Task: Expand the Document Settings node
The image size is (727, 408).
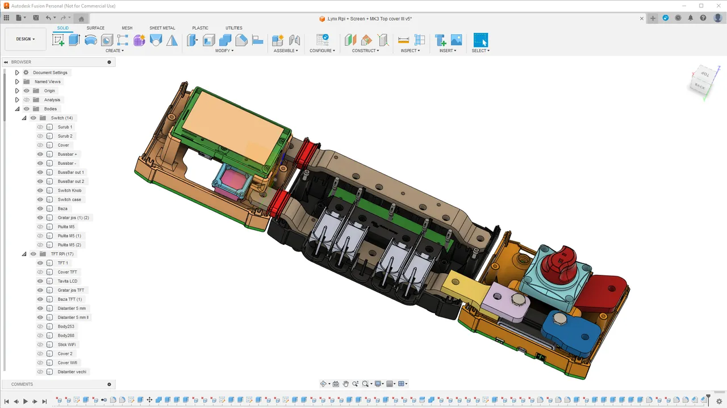Action: tap(17, 73)
